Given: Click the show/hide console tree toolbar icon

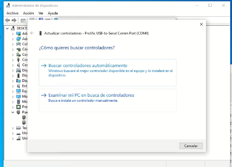Looking at the screenshot, I should pyautogui.click(x=23, y=21).
